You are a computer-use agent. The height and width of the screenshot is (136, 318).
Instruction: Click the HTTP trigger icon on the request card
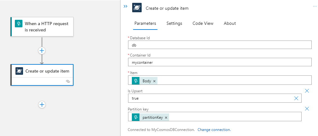[x=19, y=24]
